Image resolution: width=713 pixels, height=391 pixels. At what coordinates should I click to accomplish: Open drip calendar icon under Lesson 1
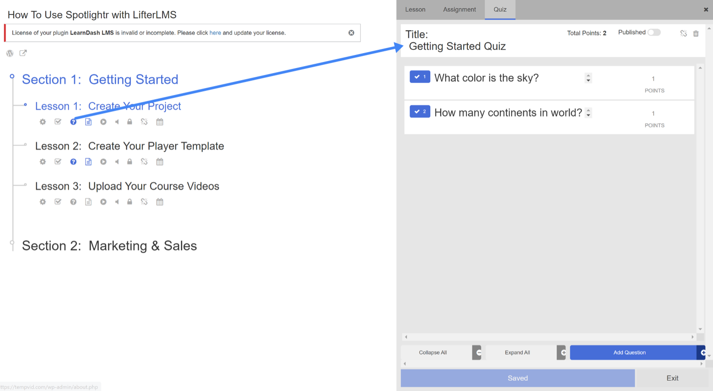pyautogui.click(x=160, y=122)
